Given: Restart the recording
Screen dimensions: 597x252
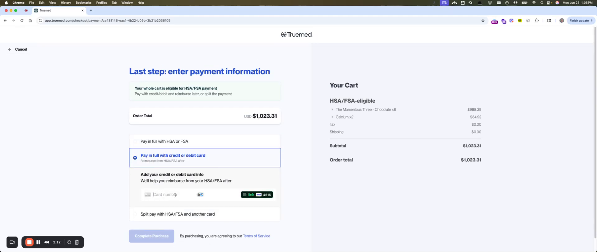Looking at the screenshot, I should click(x=69, y=242).
